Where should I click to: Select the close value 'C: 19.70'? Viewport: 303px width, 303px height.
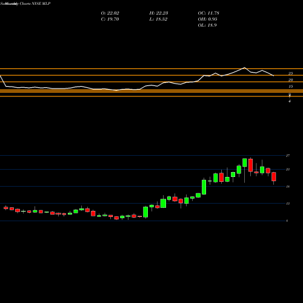click(x=110, y=19)
